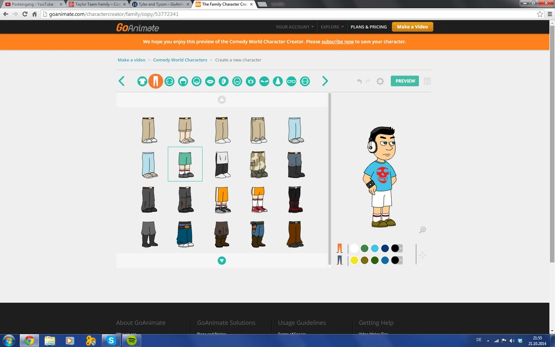Open the eyes category icon

click(x=250, y=81)
